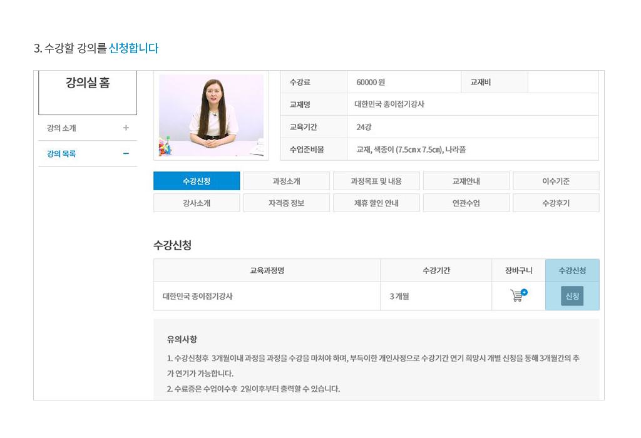Select the 강의 목록 sidebar item
This screenshot has height=438, width=641.
(62, 154)
